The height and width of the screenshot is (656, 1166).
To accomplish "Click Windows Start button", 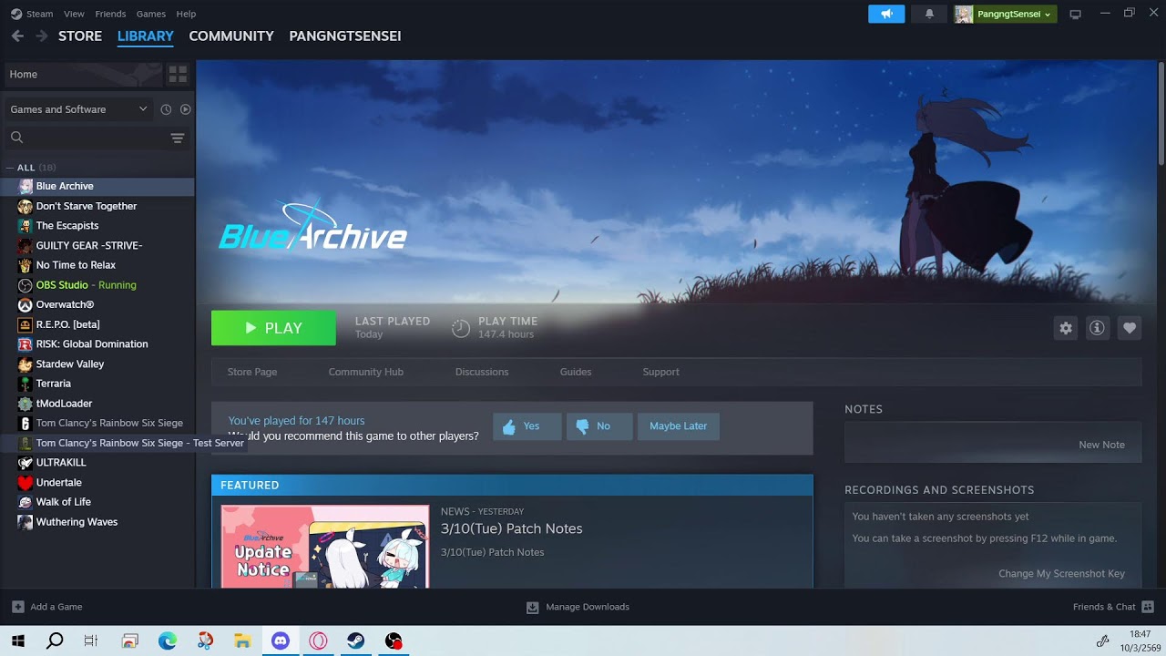I will (x=17, y=641).
